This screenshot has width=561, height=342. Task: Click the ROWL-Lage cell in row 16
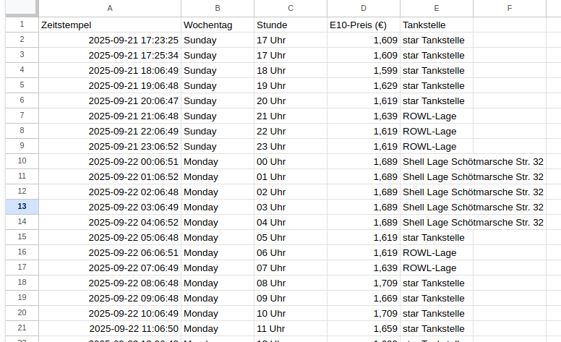tap(437, 252)
